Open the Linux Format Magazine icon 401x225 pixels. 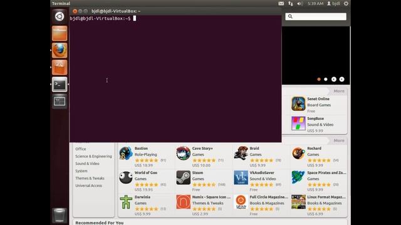(x=298, y=202)
